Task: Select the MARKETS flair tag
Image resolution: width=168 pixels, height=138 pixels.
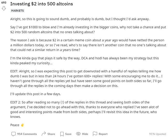Action: coord(18,11)
